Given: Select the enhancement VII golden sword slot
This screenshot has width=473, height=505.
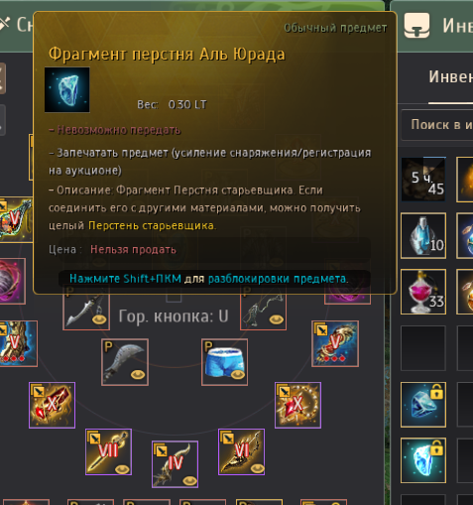Looking at the screenshot, I should [108, 452].
